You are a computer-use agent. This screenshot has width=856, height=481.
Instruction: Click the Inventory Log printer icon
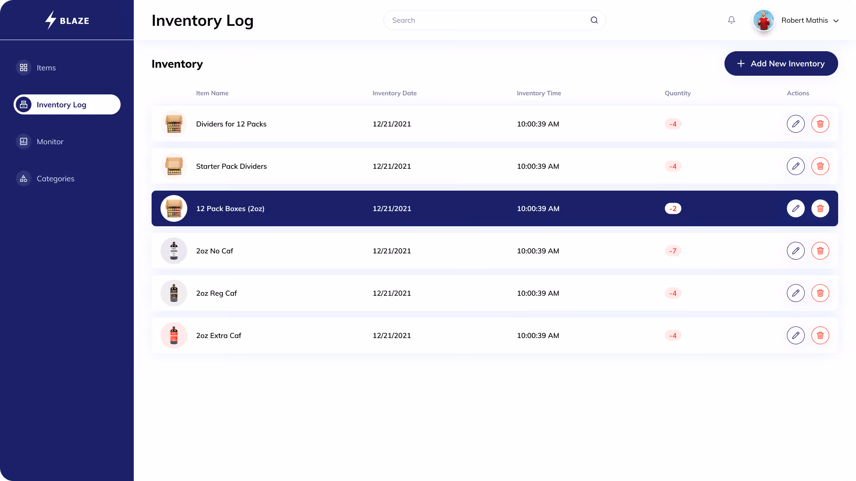click(24, 104)
